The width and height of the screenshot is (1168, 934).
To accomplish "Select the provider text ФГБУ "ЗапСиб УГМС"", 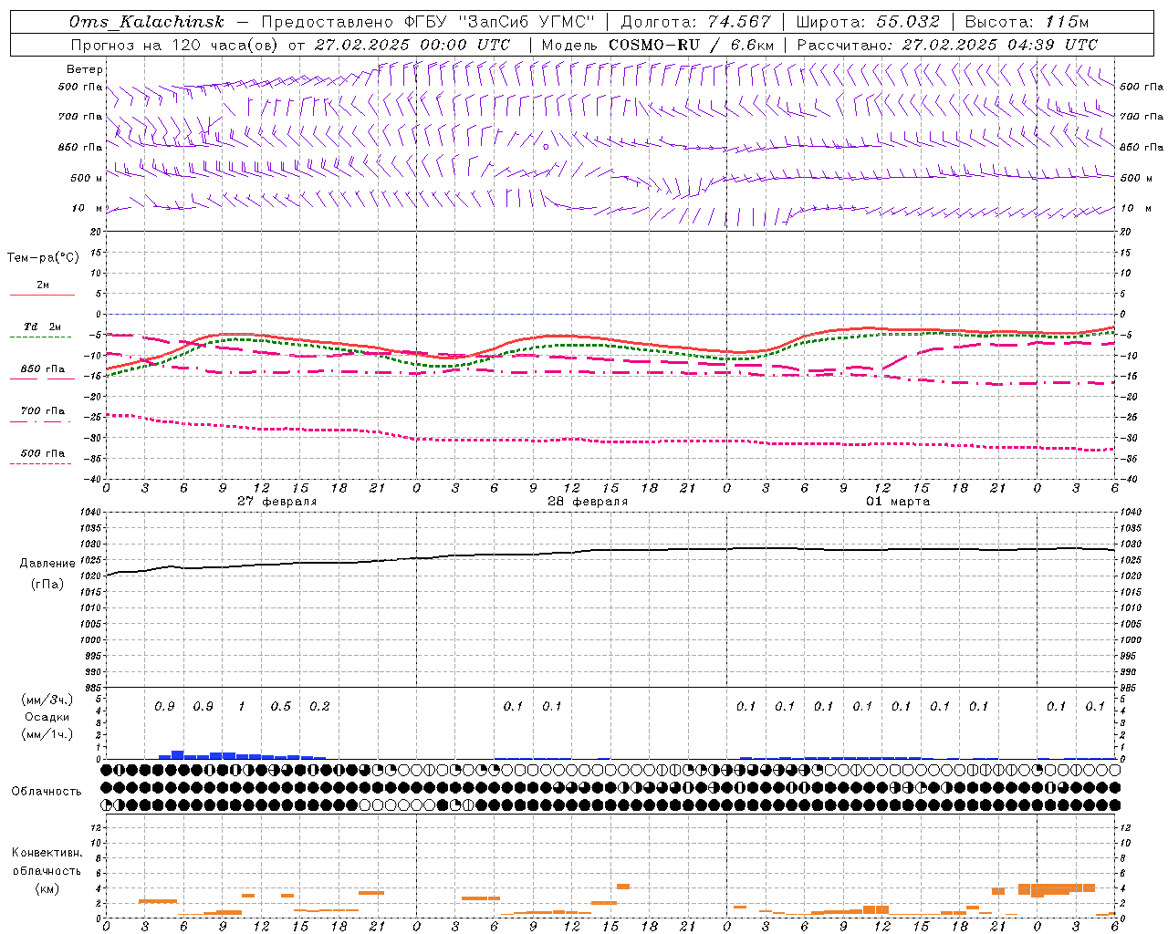I will (497, 22).
